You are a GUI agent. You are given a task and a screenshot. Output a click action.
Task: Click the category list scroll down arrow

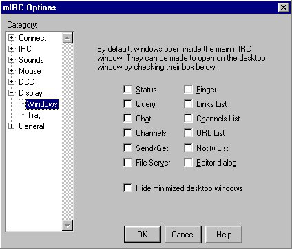67,226
